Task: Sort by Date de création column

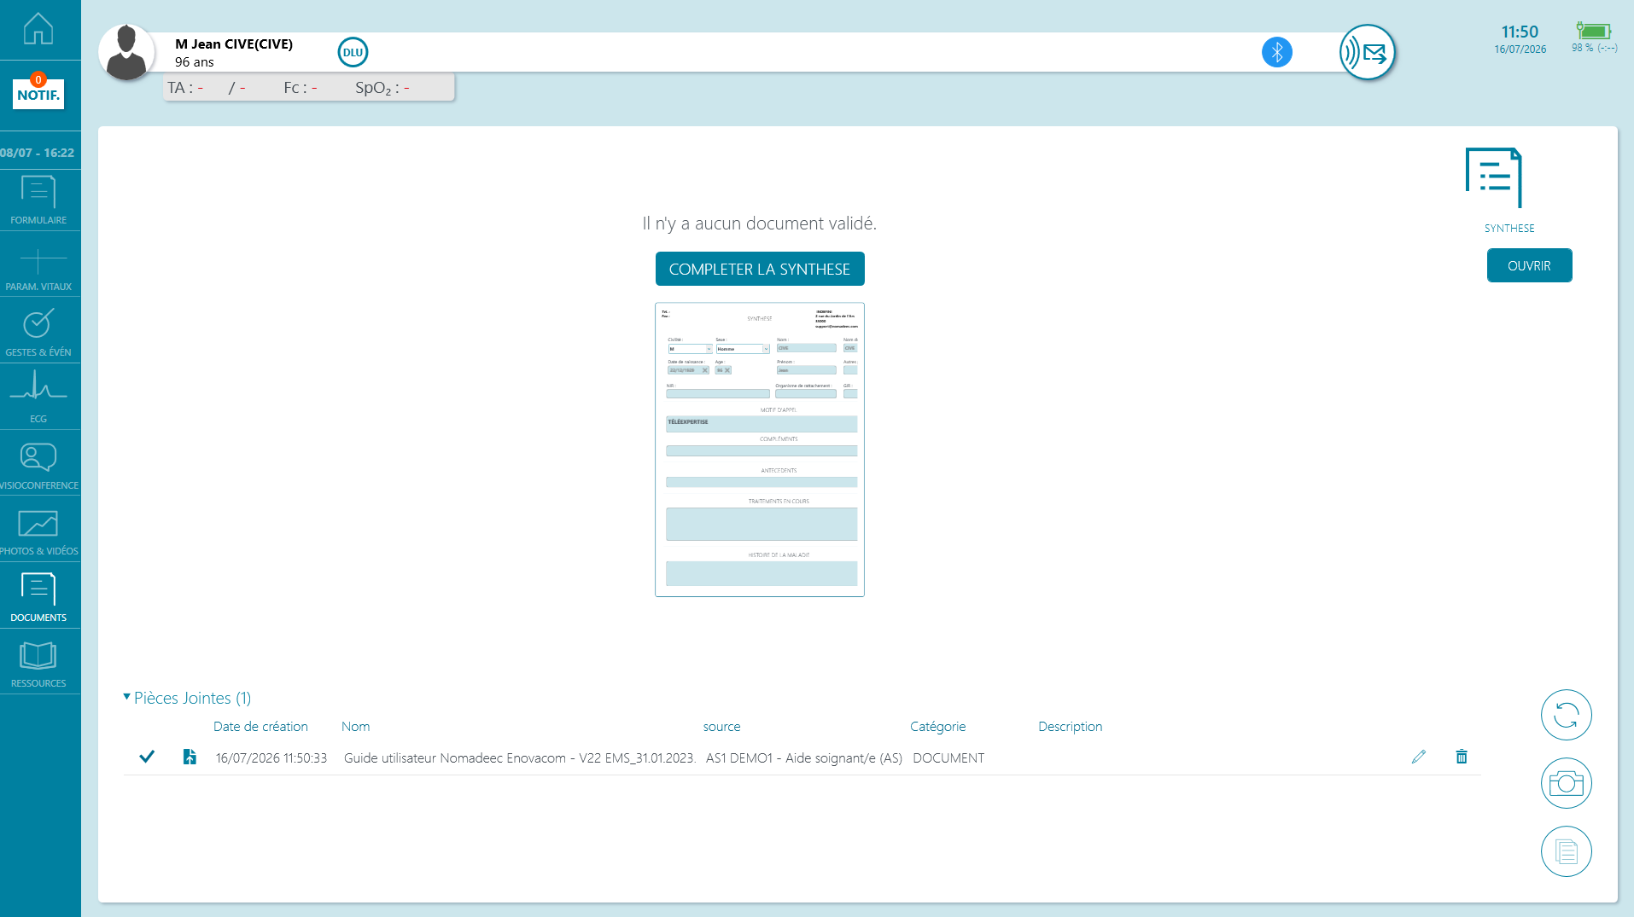Action: tap(260, 726)
